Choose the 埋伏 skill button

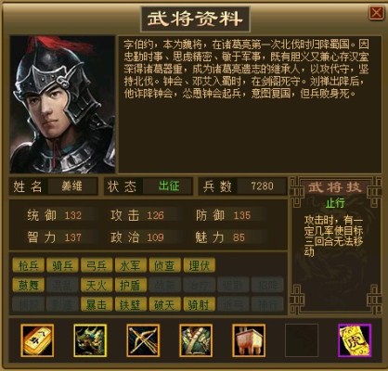point(199,265)
